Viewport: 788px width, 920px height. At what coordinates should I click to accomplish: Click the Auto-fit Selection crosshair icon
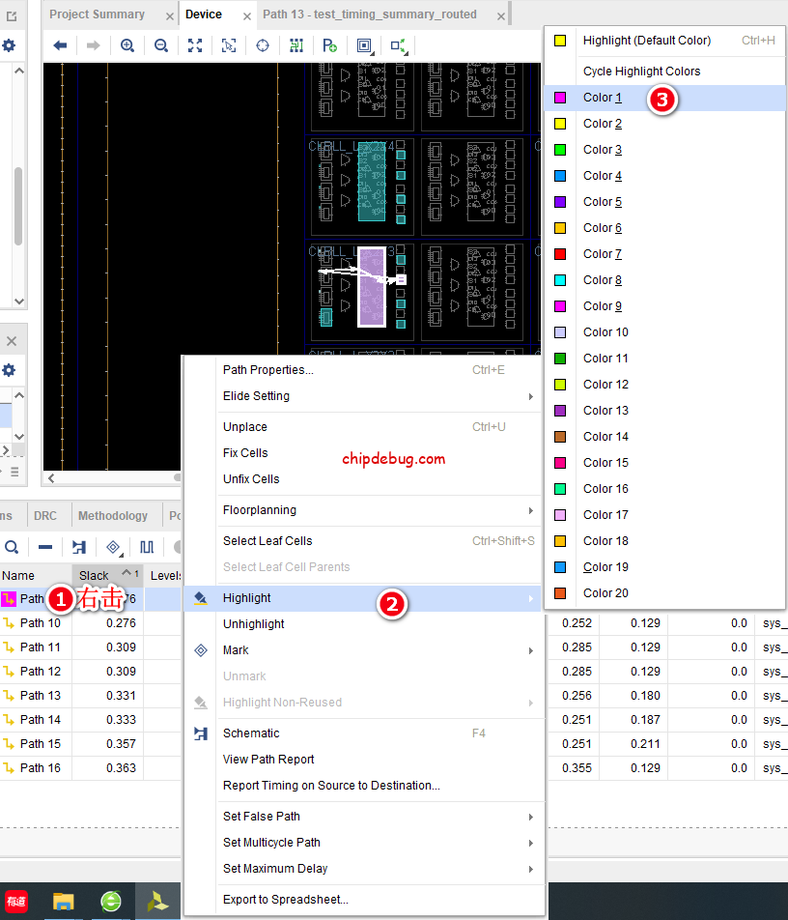(263, 45)
